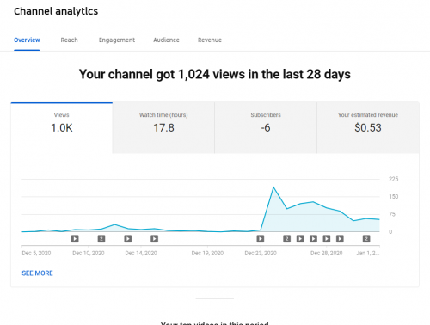Go to the Audience tab

(x=166, y=40)
